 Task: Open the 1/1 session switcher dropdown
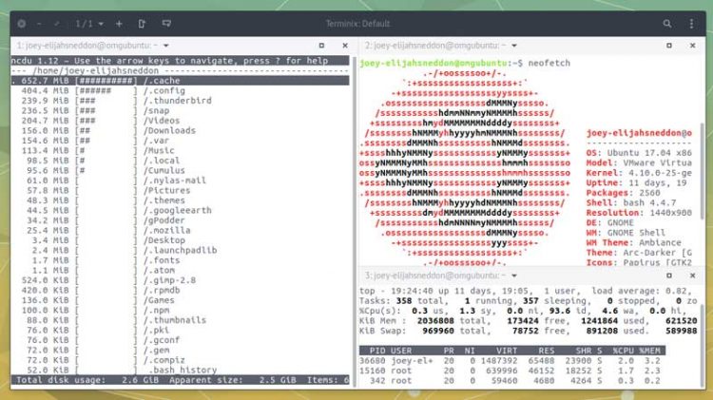[x=89, y=24]
